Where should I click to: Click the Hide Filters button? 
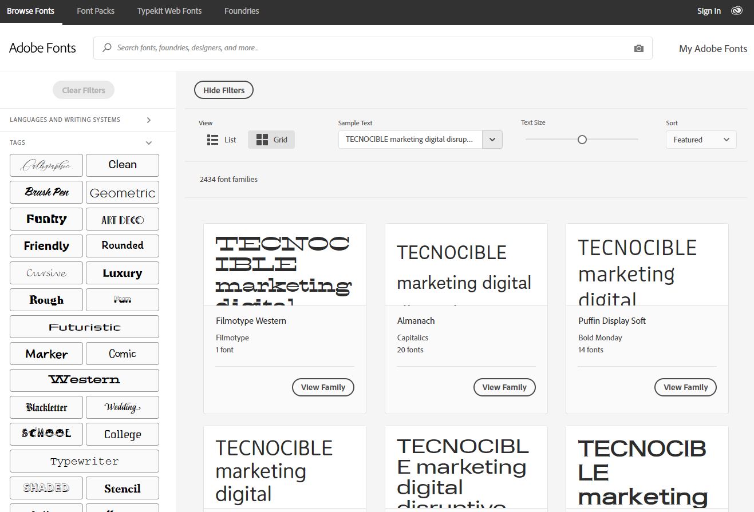coord(224,90)
